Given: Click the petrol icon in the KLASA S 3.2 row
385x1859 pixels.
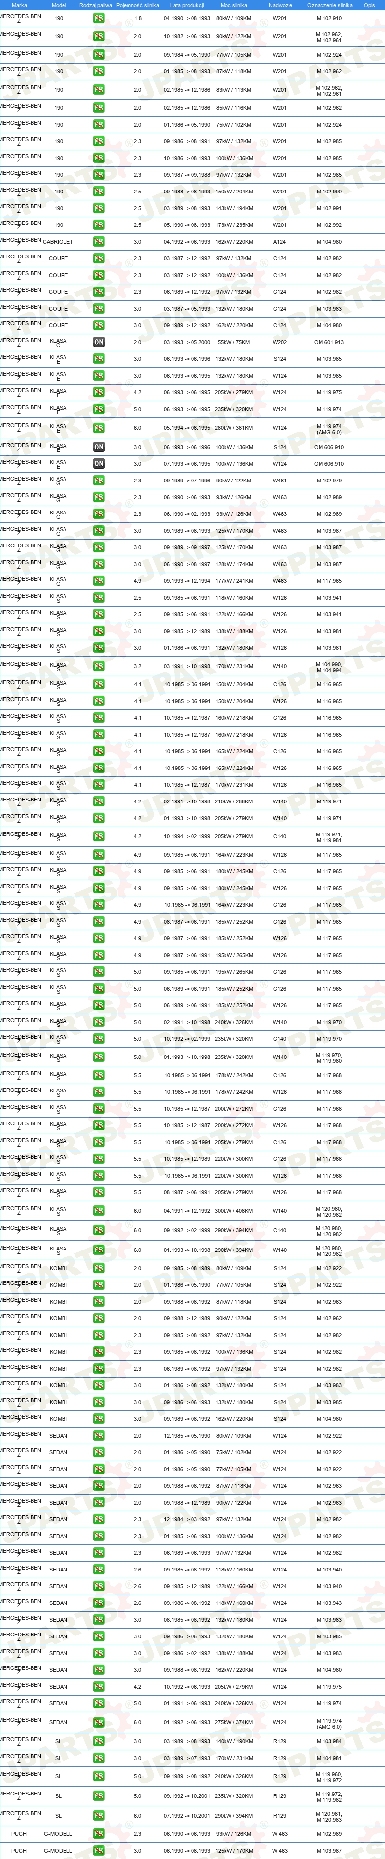Looking at the screenshot, I should [x=99, y=666].
